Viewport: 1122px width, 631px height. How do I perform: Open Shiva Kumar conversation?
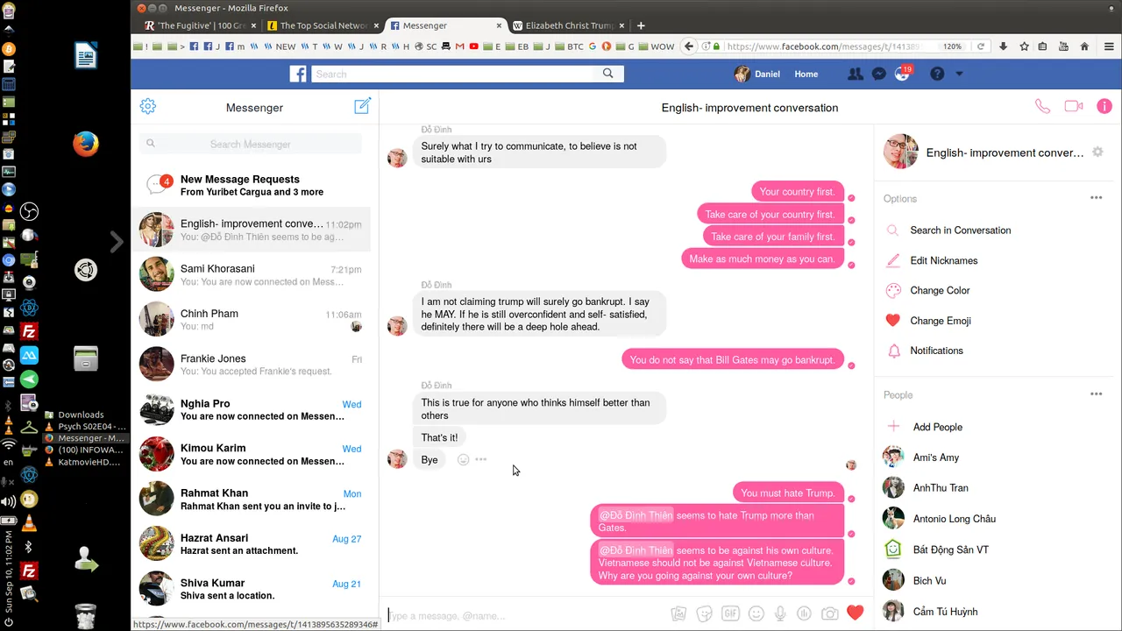pyautogui.click(x=251, y=588)
